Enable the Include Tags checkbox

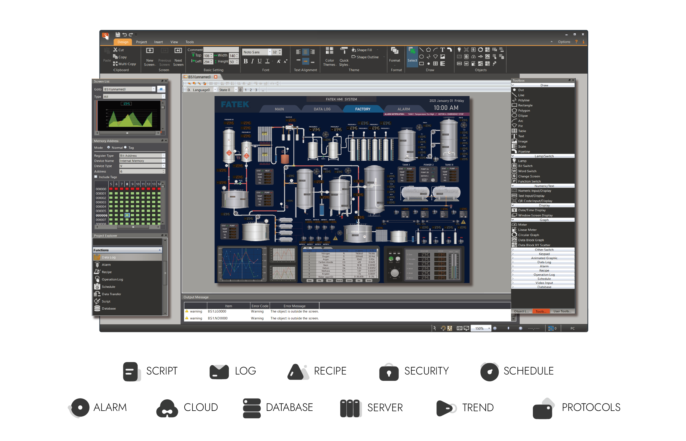coord(96,177)
